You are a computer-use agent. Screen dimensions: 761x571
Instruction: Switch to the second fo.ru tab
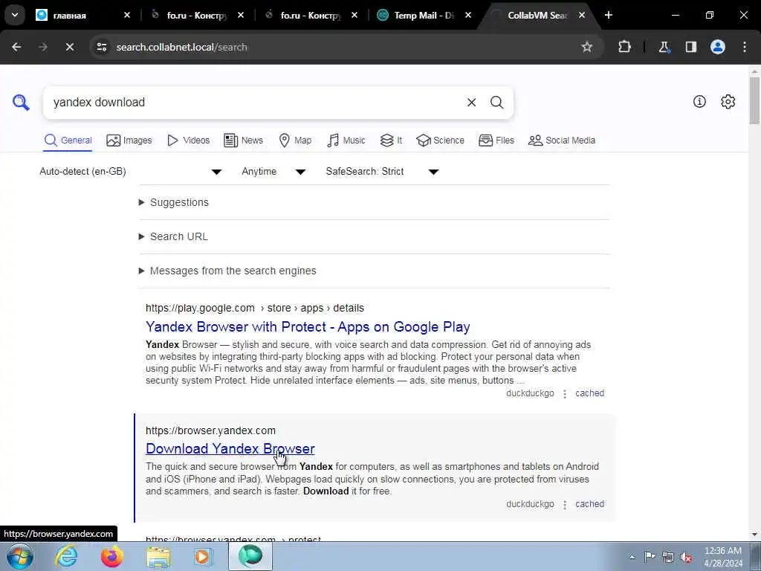[310, 15]
